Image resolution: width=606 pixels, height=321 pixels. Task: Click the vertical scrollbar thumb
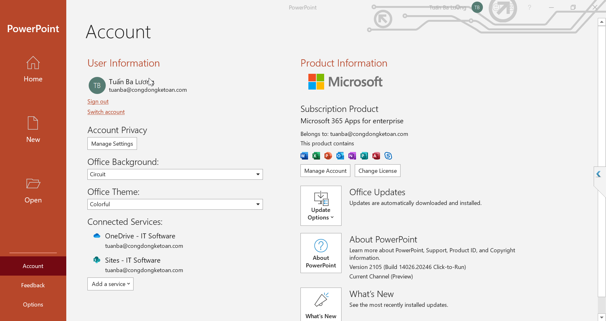[602, 161]
